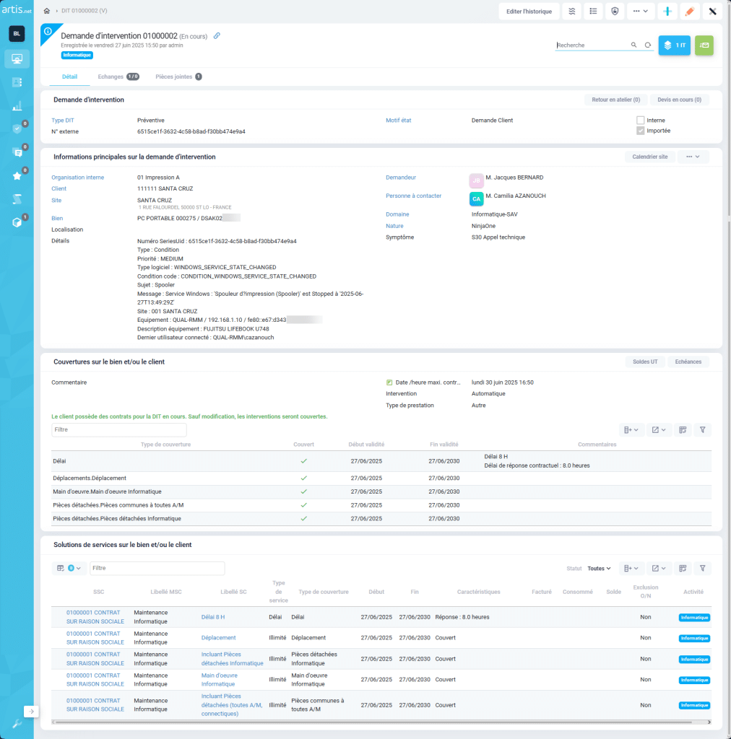Screen dimensions: 731x739
Task: Open the Déplacement service link
Action: (218, 638)
